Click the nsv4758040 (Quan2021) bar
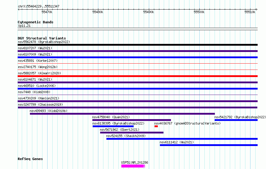This screenshot has width=266, height=169. point(132,120)
